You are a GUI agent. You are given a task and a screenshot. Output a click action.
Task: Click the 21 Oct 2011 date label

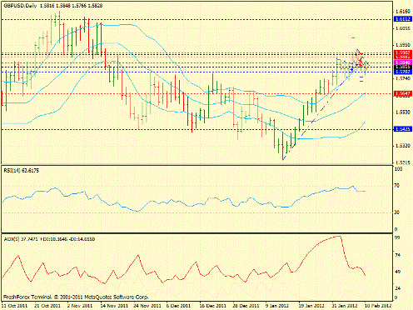[47, 306]
